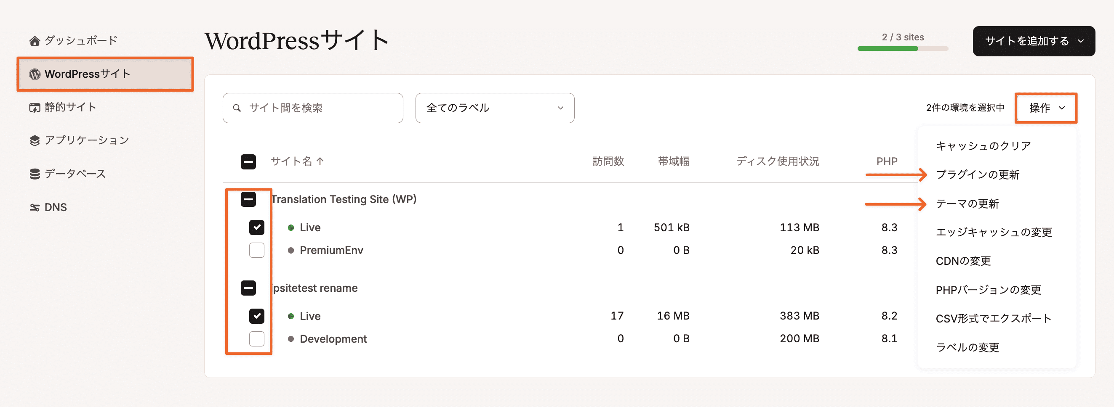Check the Development environment checkbox

[257, 339]
